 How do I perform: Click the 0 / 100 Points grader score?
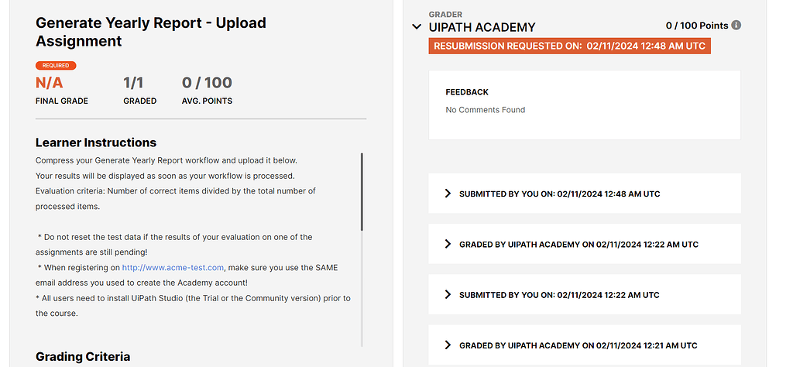pos(697,26)
